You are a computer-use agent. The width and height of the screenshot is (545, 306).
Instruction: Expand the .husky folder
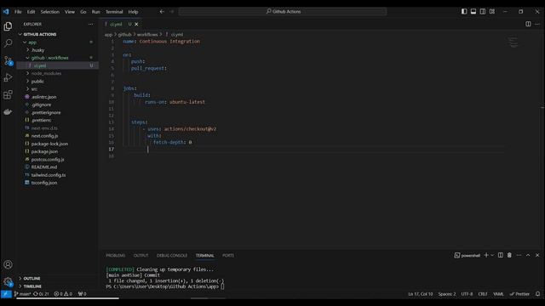(x=37, y=50)
